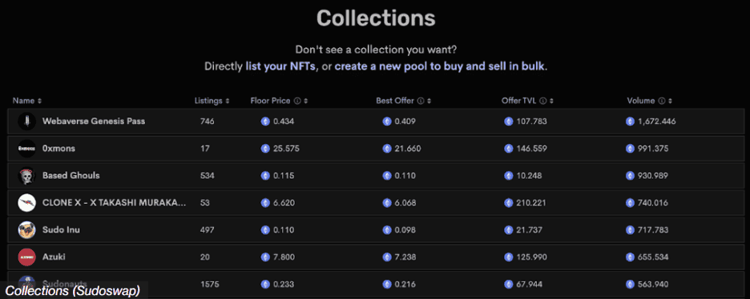Open 'create a new pool to buy and sell in bulk'

(440, 66)
